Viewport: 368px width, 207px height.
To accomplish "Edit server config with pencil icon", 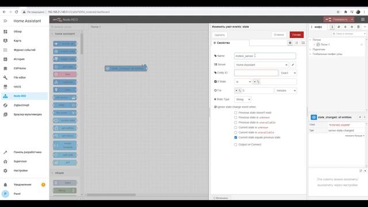I will [293, 65].
